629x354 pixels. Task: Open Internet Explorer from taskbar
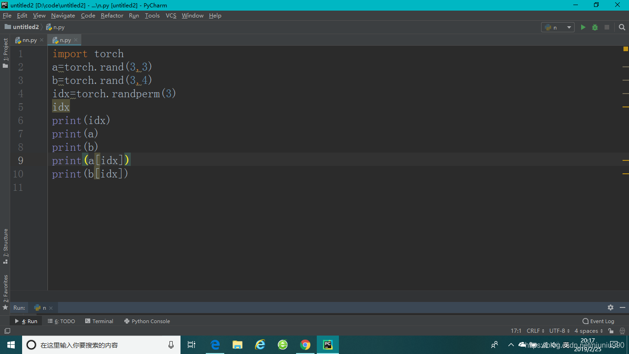260,345
